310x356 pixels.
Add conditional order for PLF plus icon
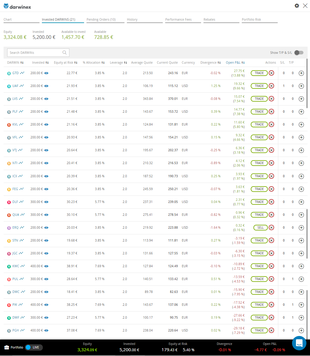pos(301,112)
